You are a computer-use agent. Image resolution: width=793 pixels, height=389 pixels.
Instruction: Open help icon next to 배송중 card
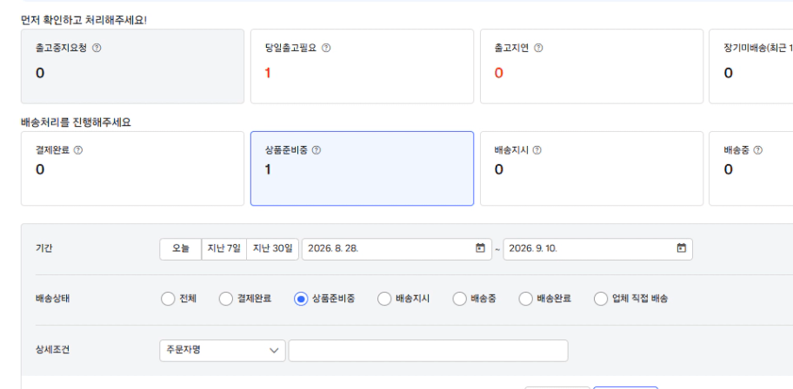(x=757, y=150)
